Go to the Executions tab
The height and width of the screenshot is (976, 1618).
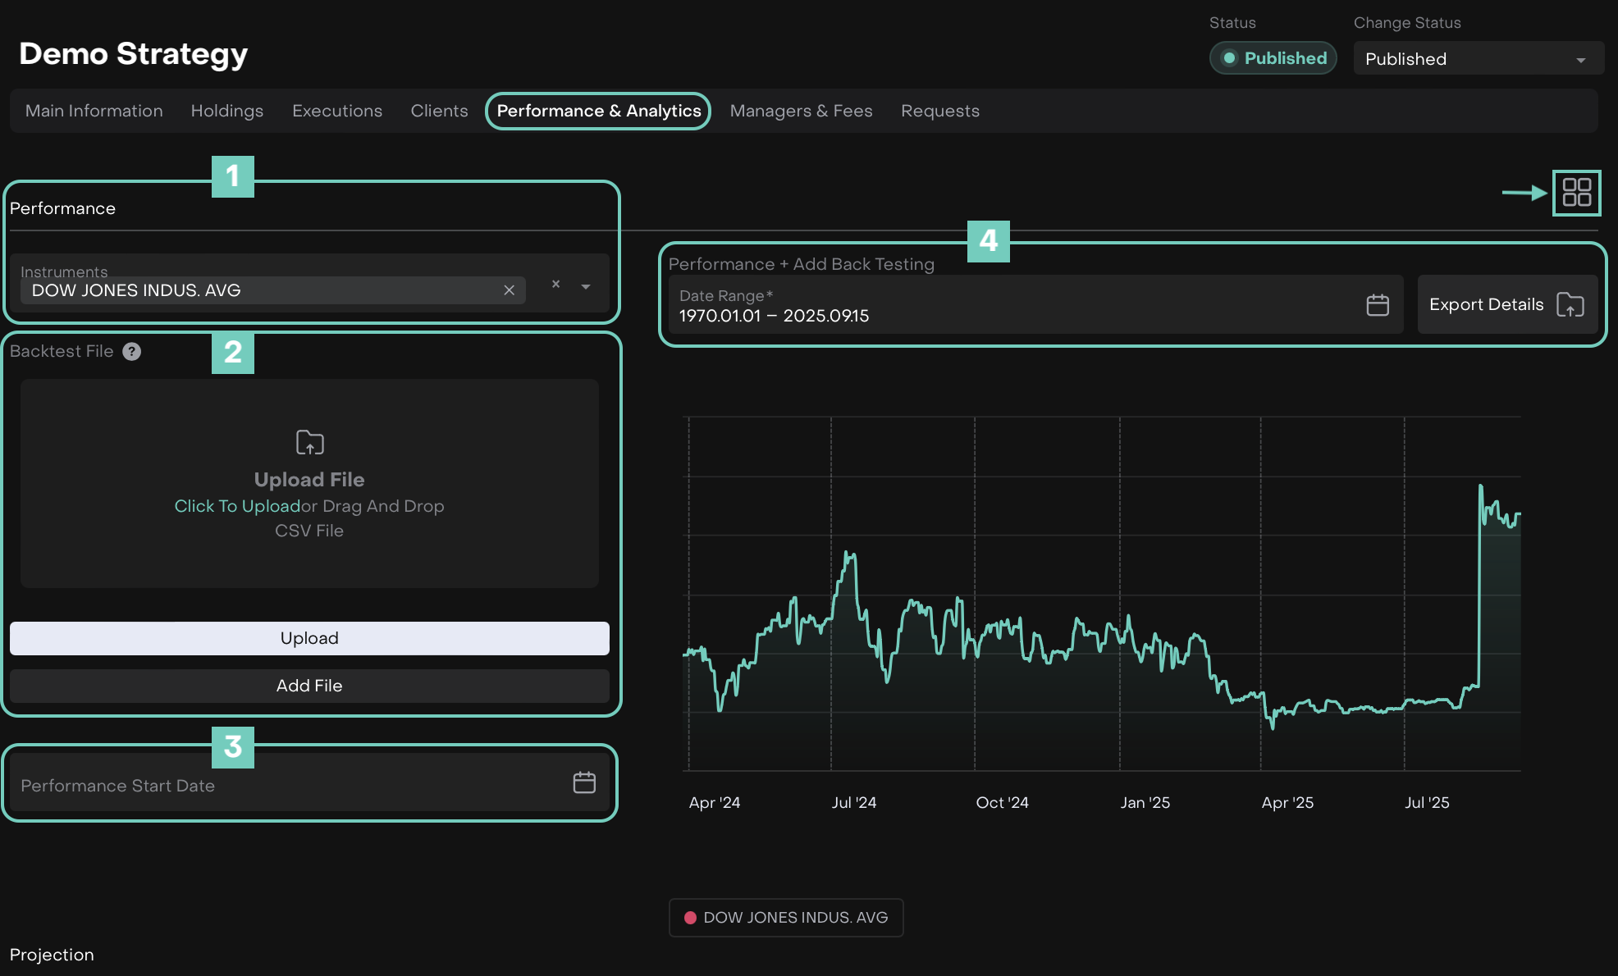[337, 111]
